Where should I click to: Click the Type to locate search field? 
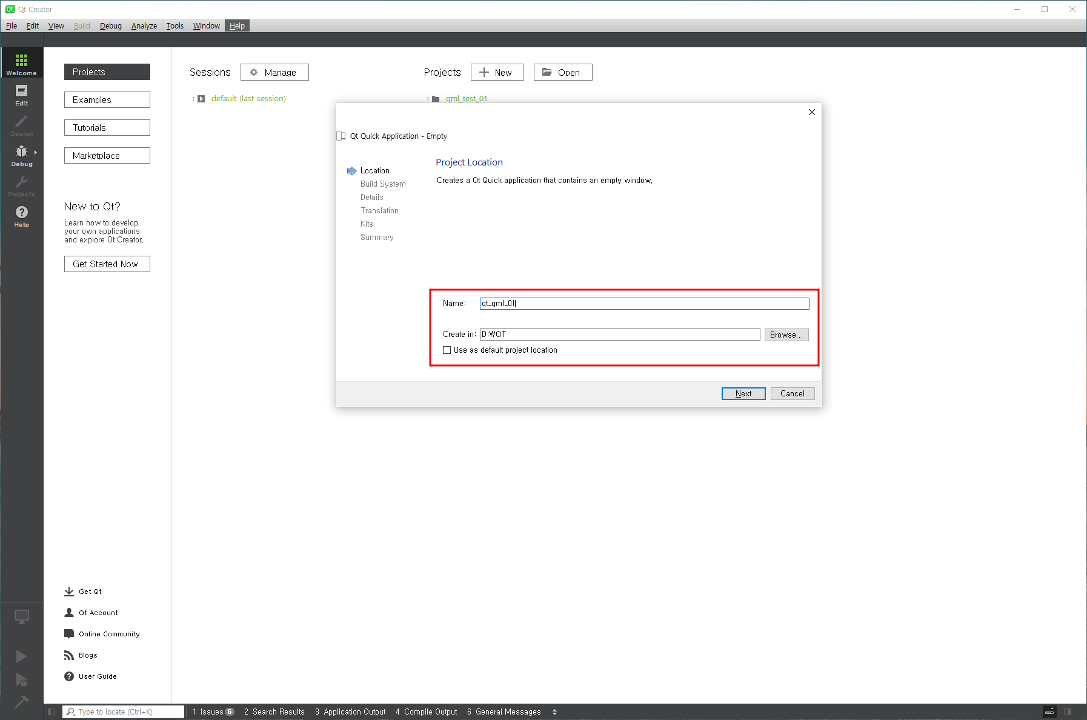click(x=124, y=712)
